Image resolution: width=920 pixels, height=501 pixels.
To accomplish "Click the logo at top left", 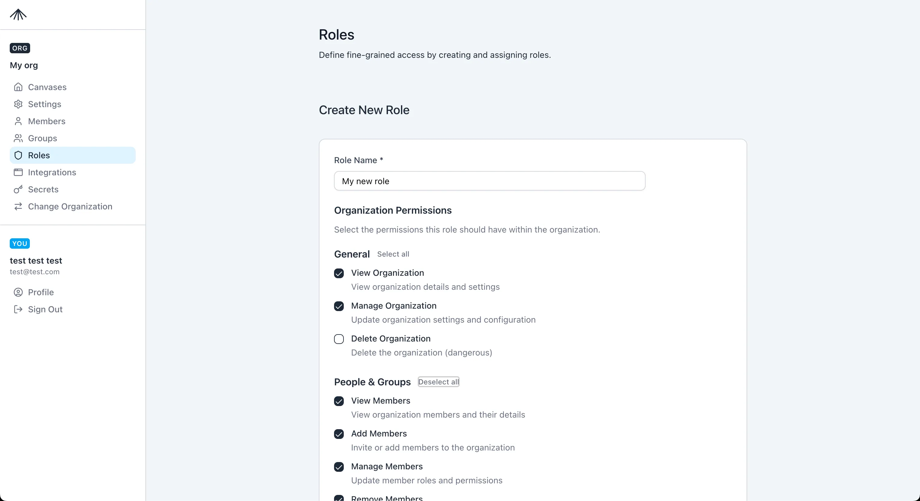I will tap(18, 15).
